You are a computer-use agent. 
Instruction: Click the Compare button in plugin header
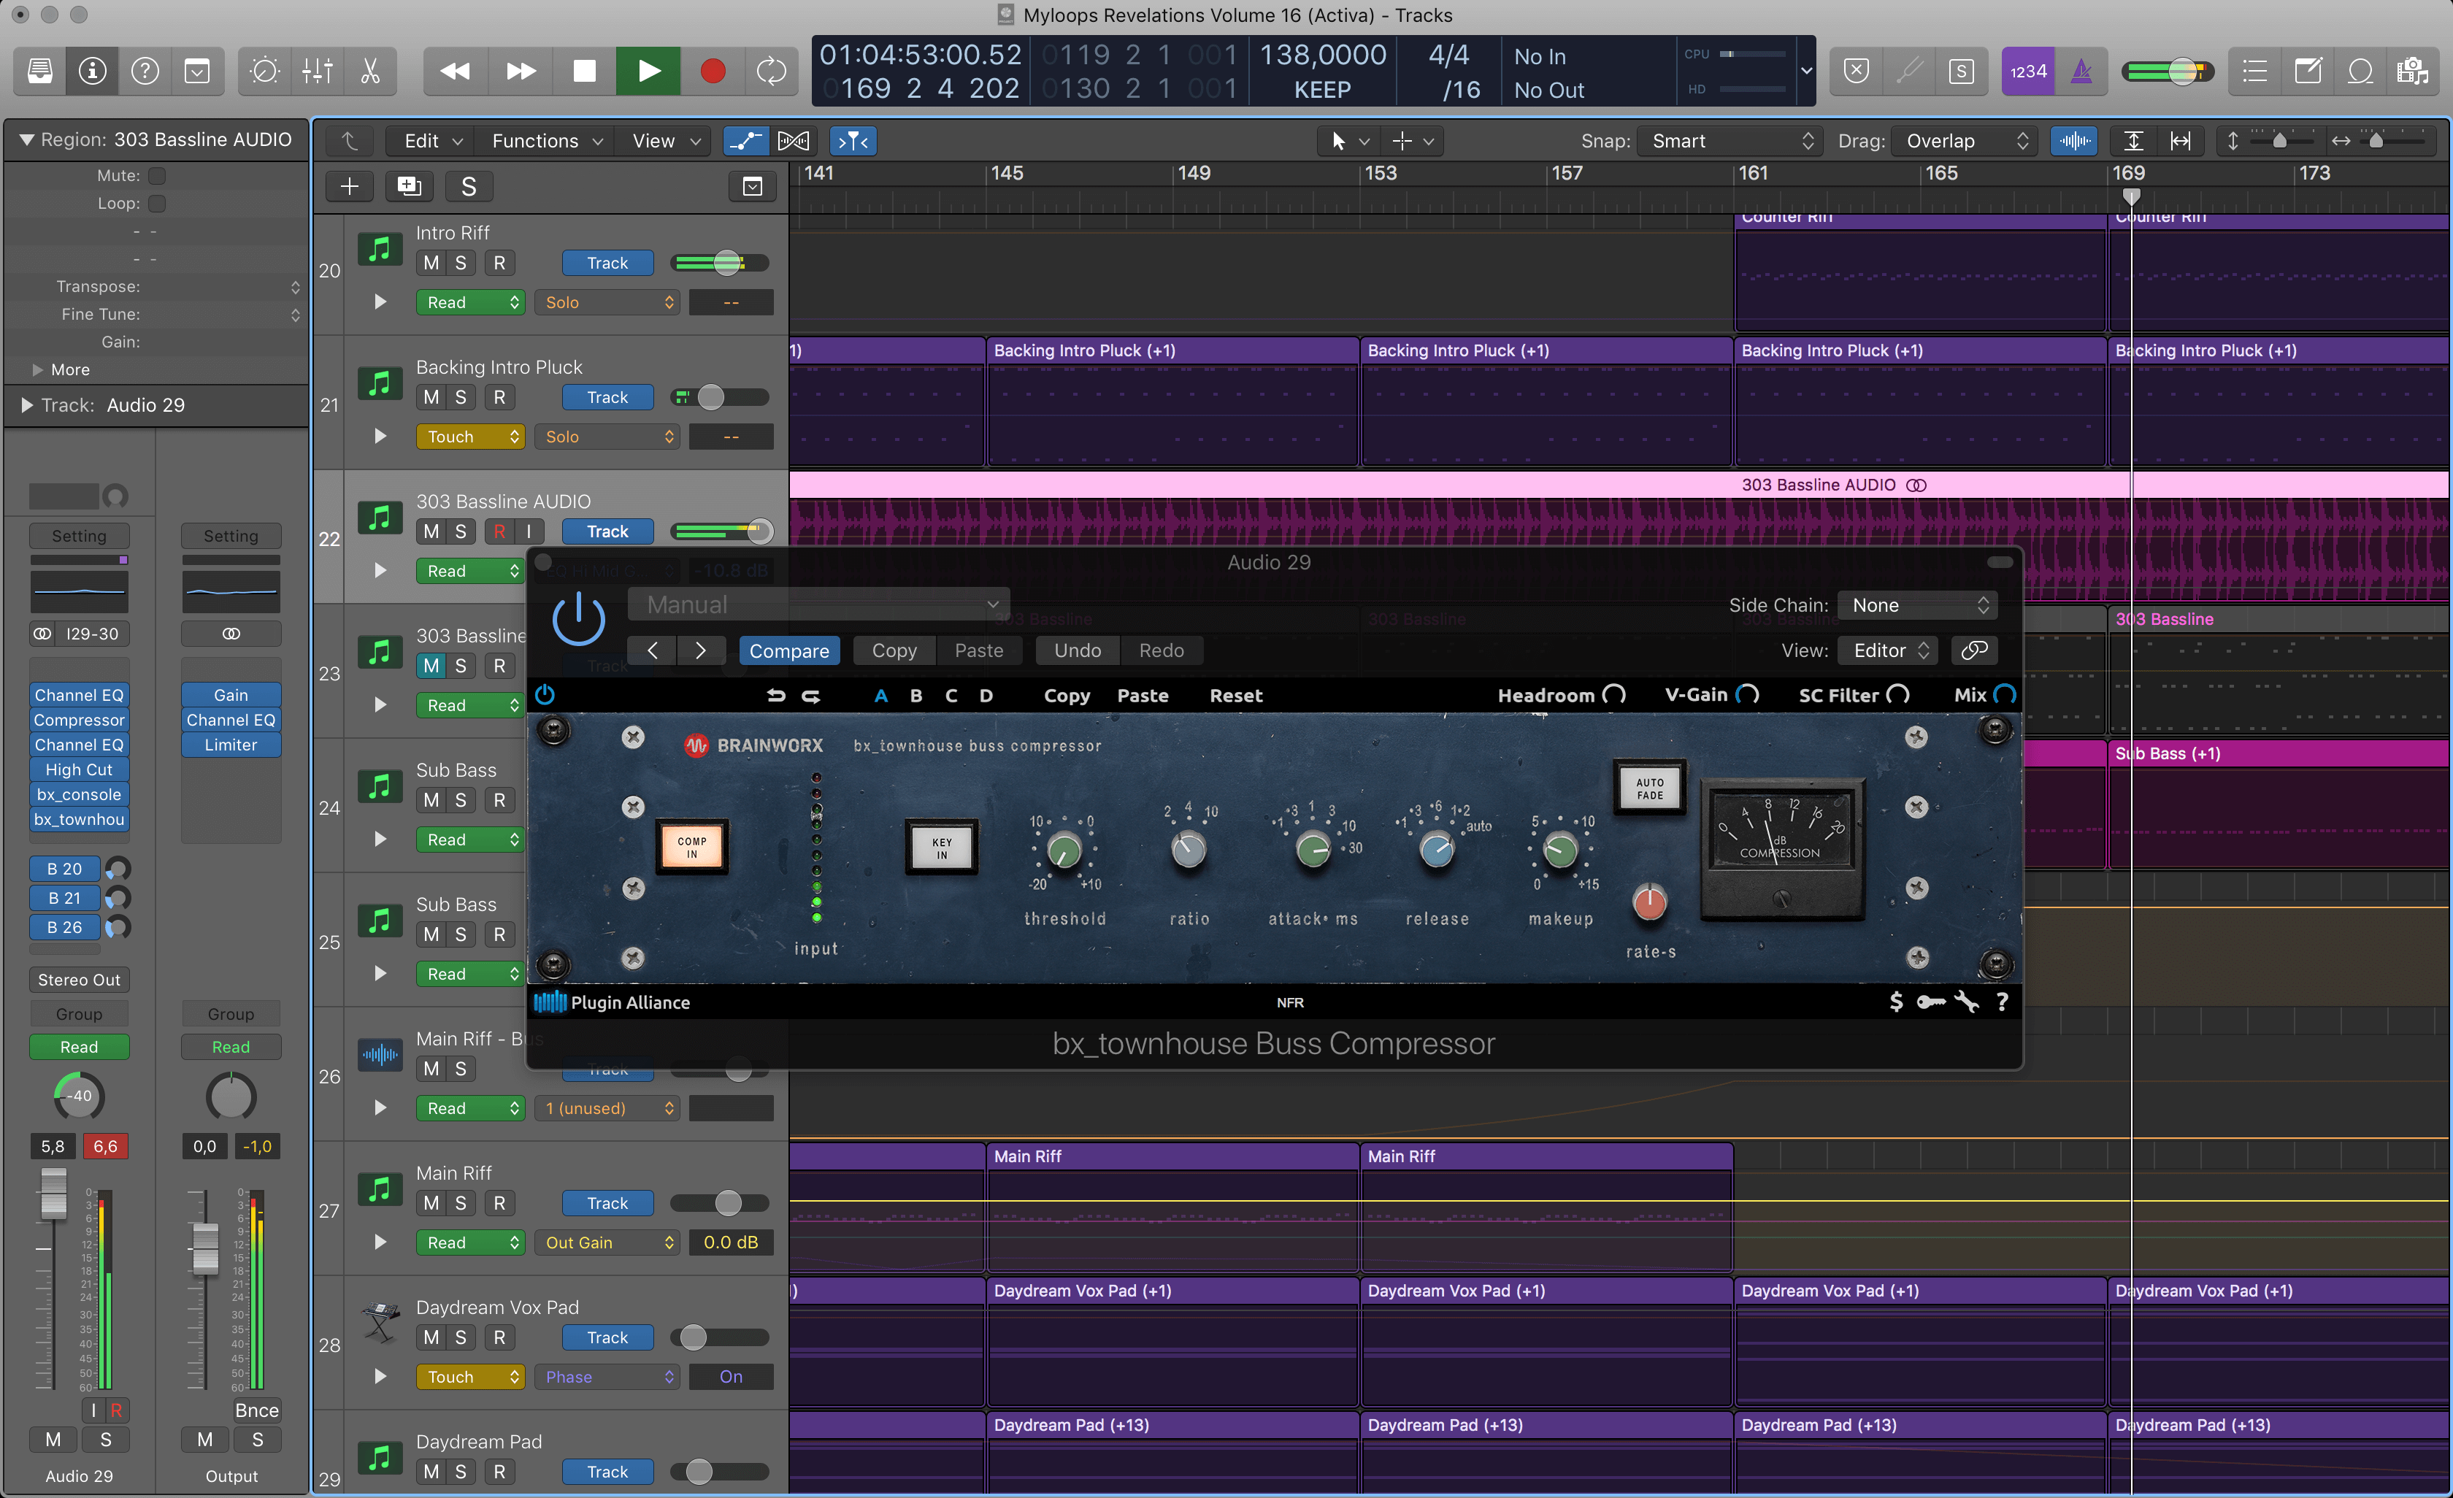pyautogui.click(x=788, y=651)
